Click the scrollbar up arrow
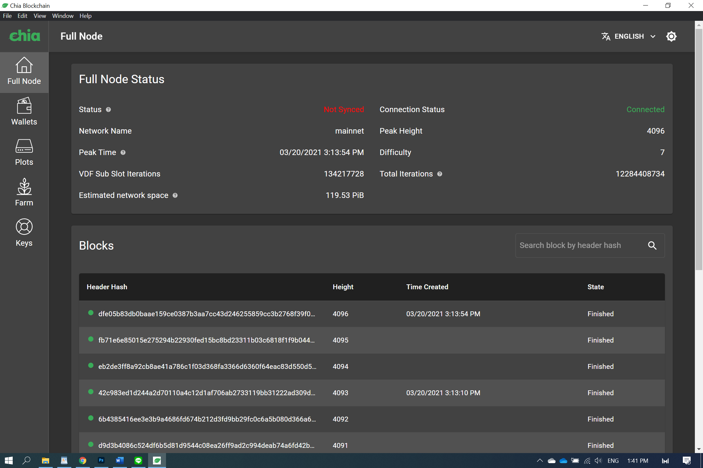Viewport: 703px width, 468px height. click(x=699, y=25)
